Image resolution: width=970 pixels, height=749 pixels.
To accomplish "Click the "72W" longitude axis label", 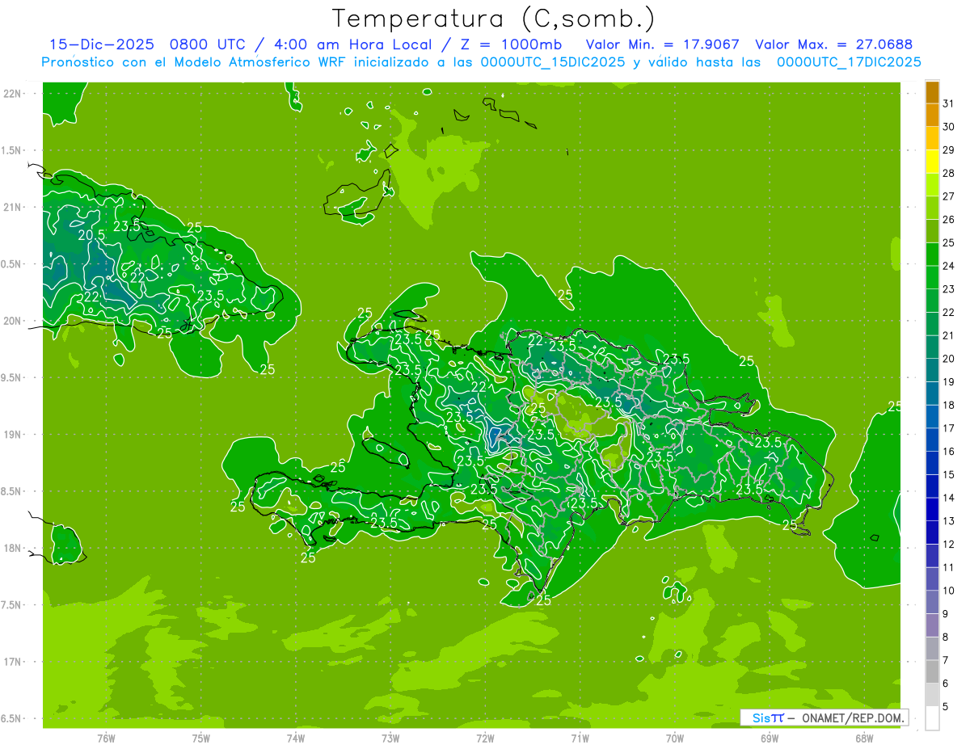I will (485, 738).
